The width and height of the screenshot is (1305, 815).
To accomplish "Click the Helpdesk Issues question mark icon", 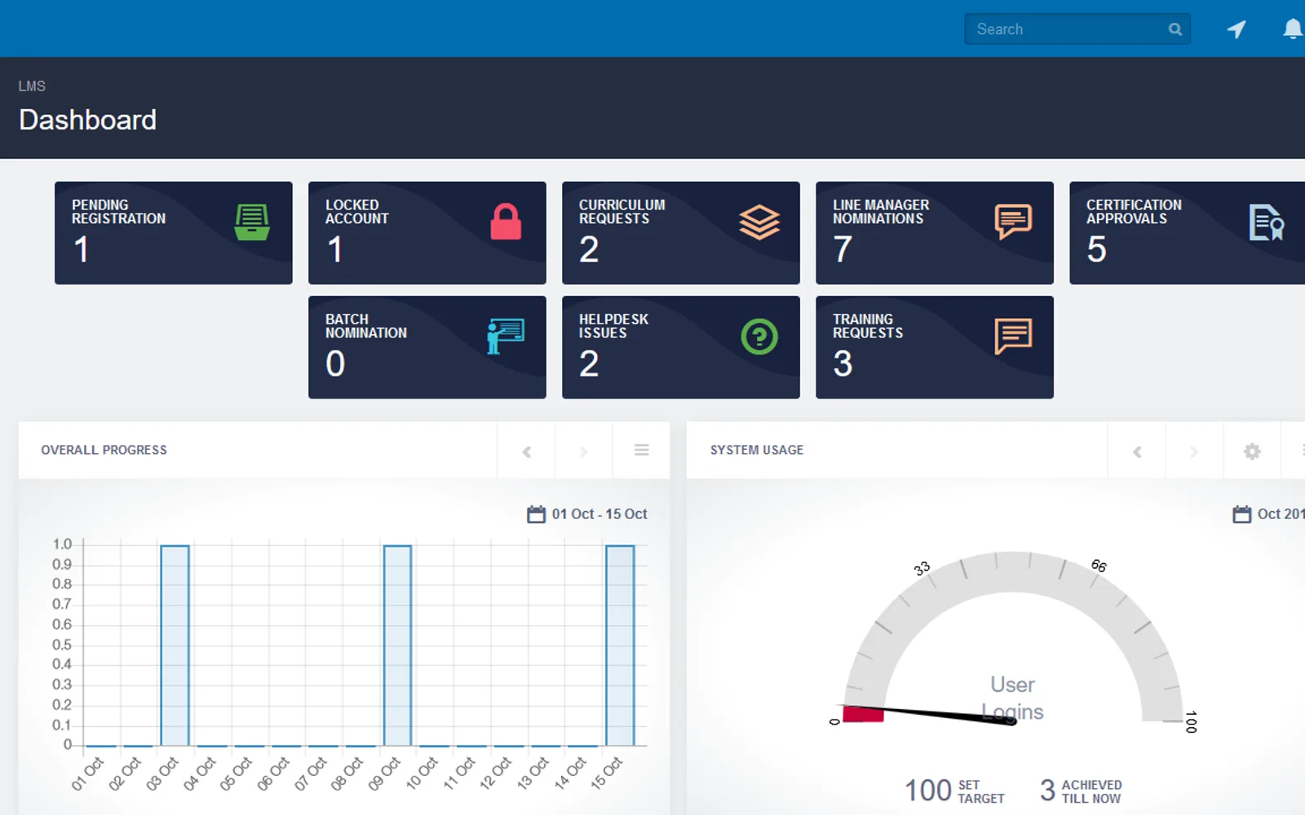I will pos(759,336).
